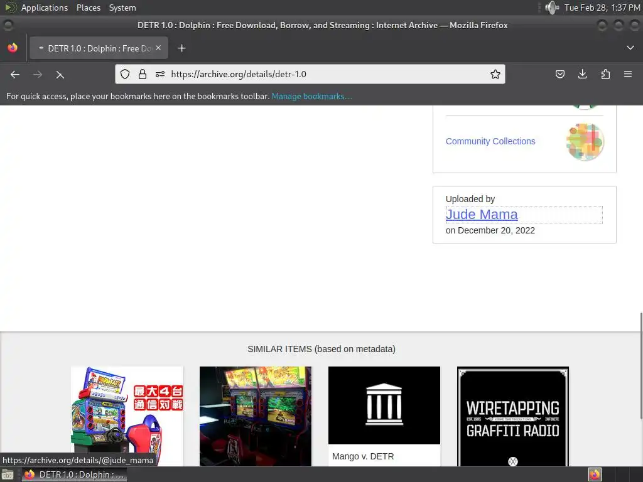Screen dimensions: 643x482
Task: Open the Downloads panel
Action: point(582,74)
